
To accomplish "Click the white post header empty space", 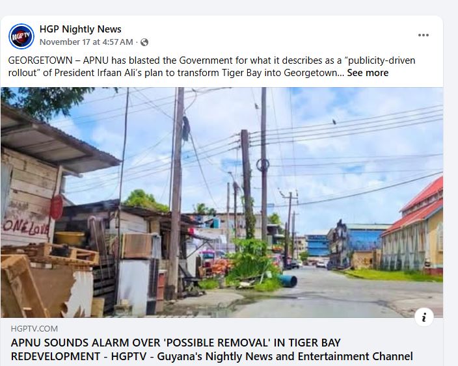I will tap(269, 36).
